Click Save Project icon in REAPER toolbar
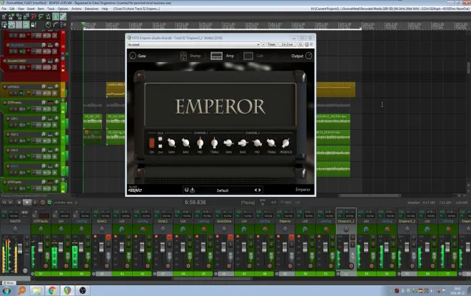The image size is (471, 296). [19, 17]
